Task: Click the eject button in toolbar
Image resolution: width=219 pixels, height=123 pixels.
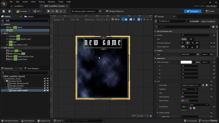Action: point(61,11)
